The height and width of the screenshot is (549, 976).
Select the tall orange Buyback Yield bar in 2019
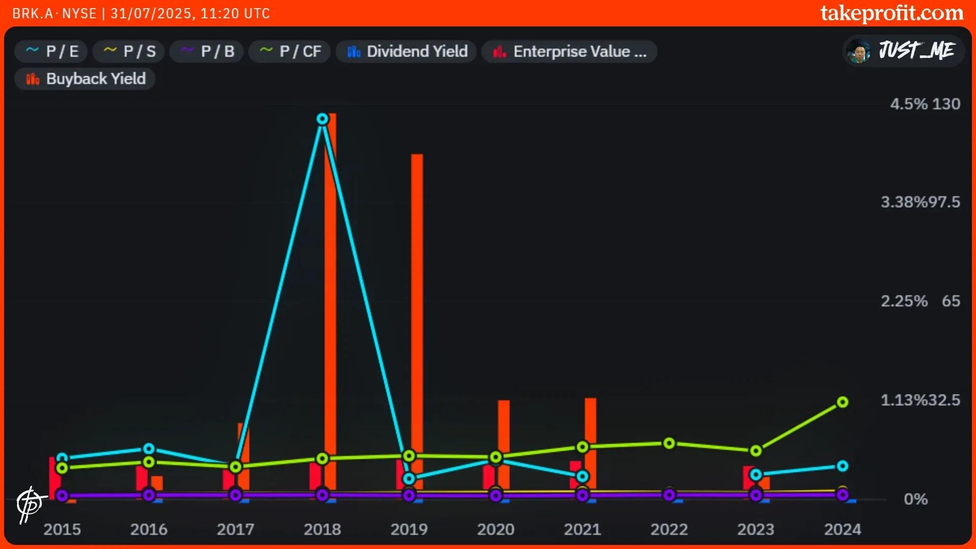coord(417,305)
